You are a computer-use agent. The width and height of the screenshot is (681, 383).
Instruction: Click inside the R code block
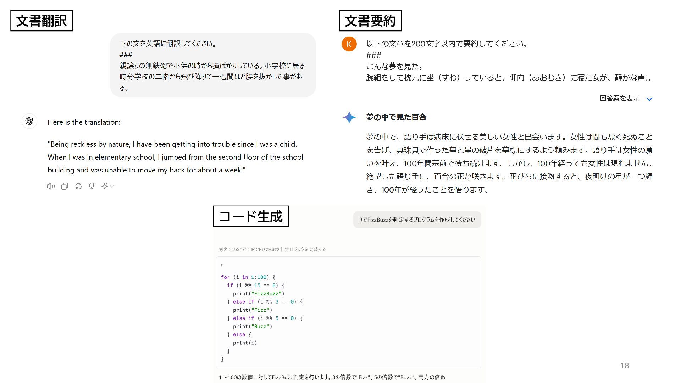(x=348, y=312)
